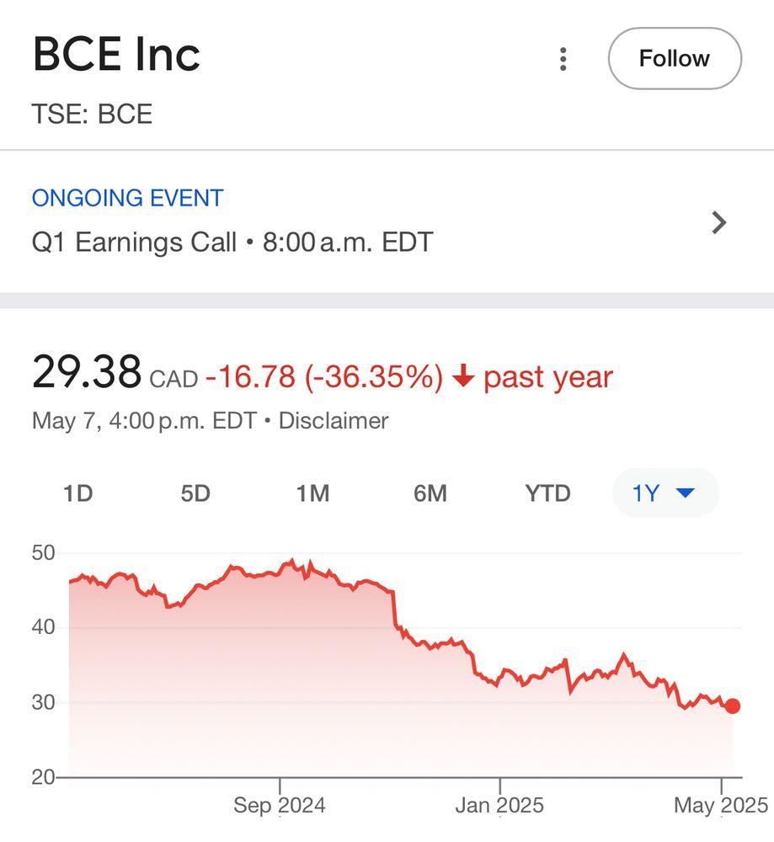Switch chart to 6M range
This screenshot has height=842, width=774.
tap(430, 493)
